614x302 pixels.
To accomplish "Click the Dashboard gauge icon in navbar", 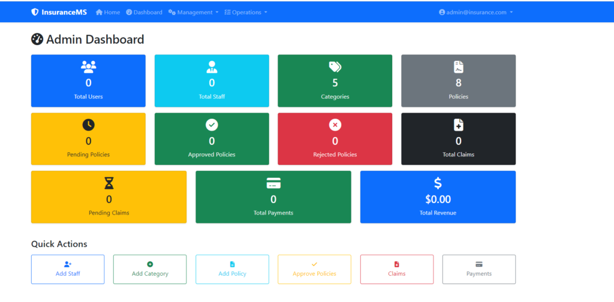I will click(130, 12).
